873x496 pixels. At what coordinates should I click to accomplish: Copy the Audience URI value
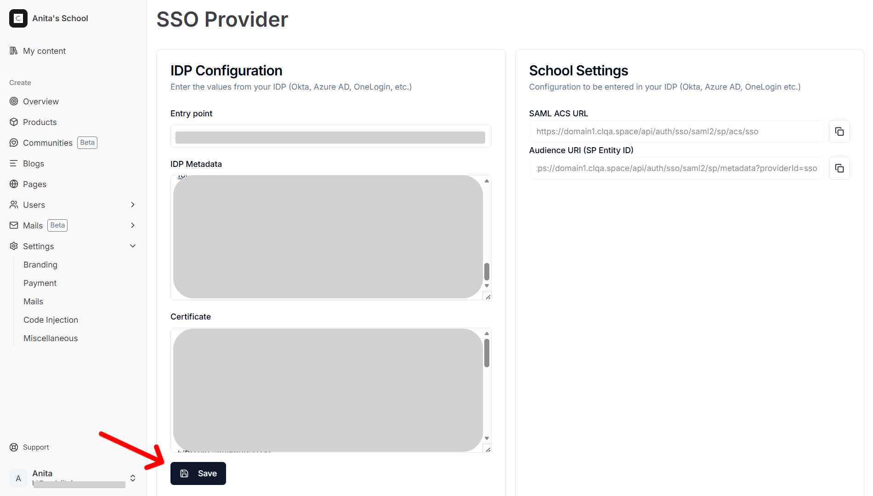pyautogui.click(x=839, y=168)
